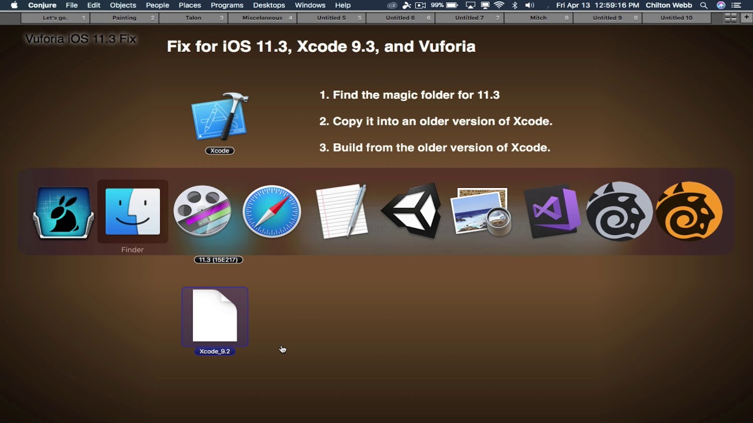The height and width of the screenshot is (423, 753).
Task: Switch to the Untitled 6 tab
Action: [401, 18]
